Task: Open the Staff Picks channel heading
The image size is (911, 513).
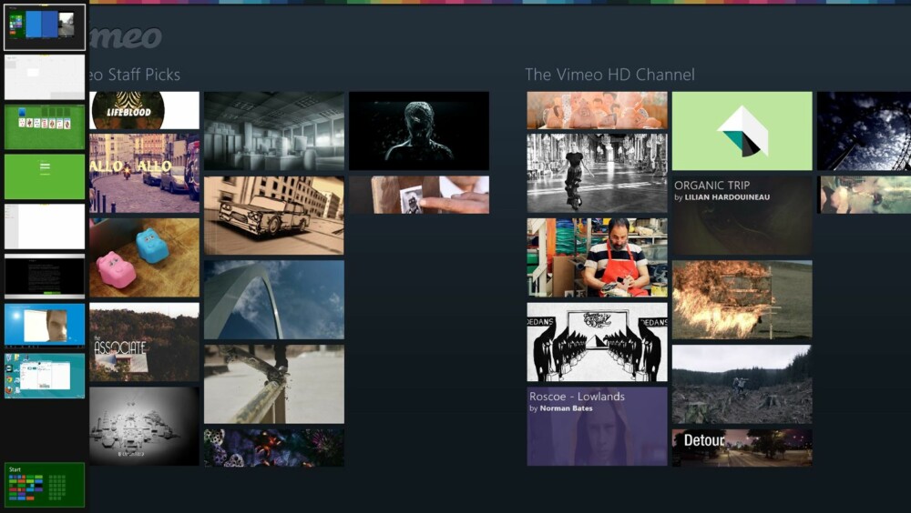Action: pos(135,75)
